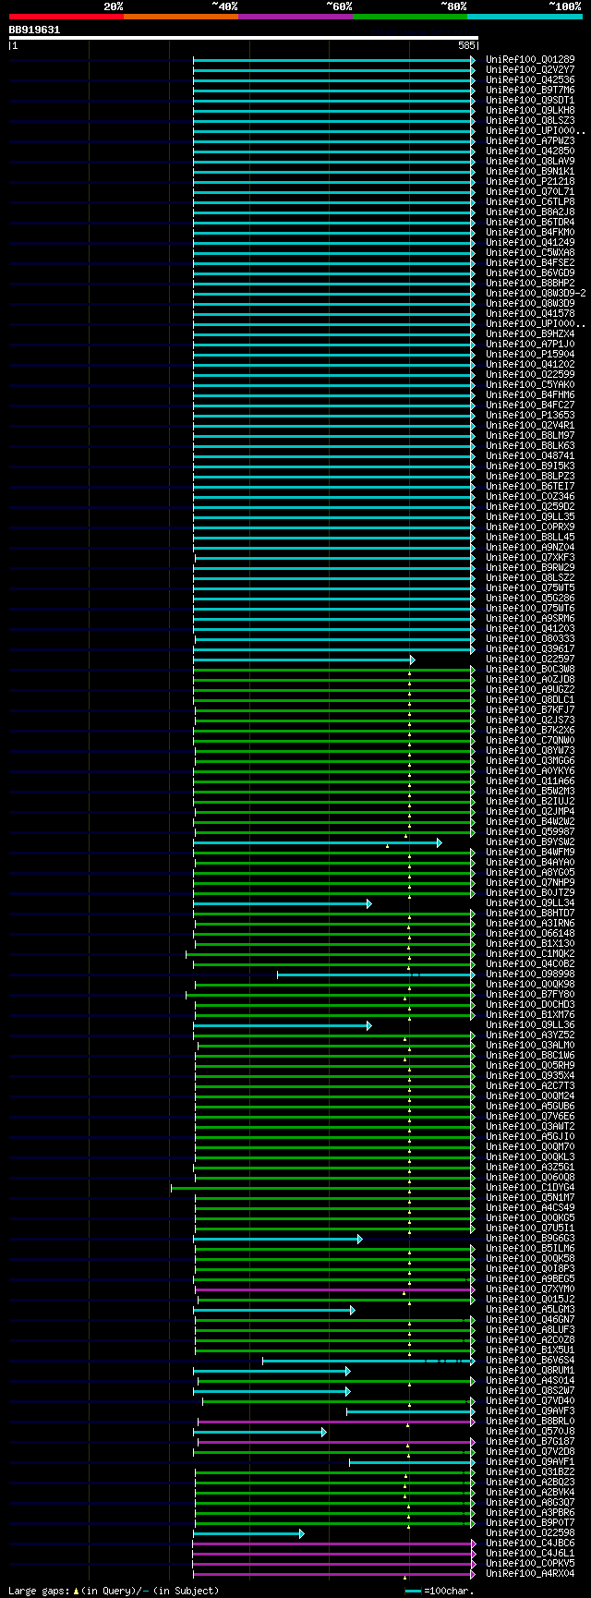Click the cyan ~100% identity legend segment
The image size is (591, 1598).
coord(525,17)
